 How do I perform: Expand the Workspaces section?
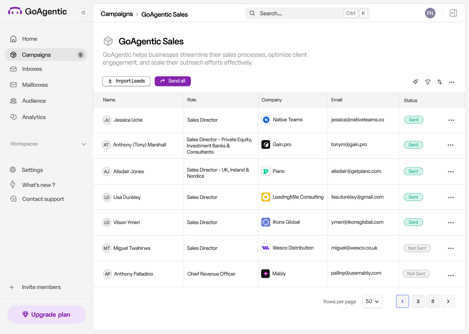(84, 144)
